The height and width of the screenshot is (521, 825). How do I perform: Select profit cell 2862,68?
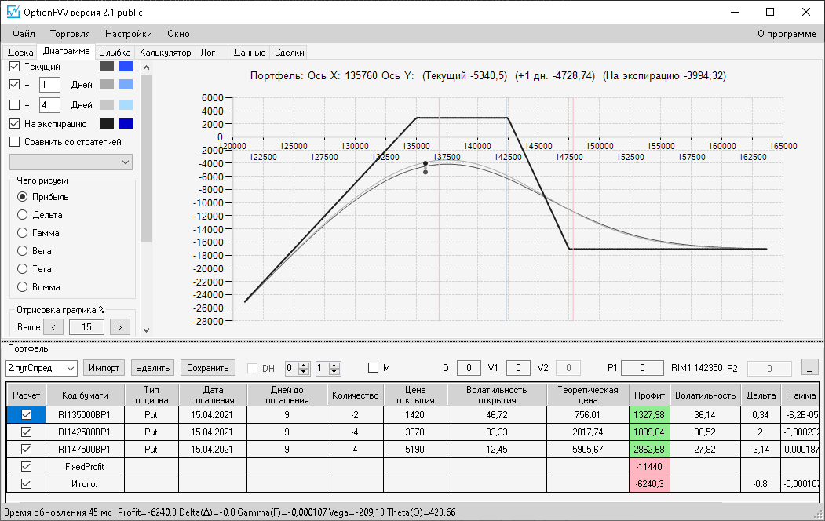click(649, 450)
